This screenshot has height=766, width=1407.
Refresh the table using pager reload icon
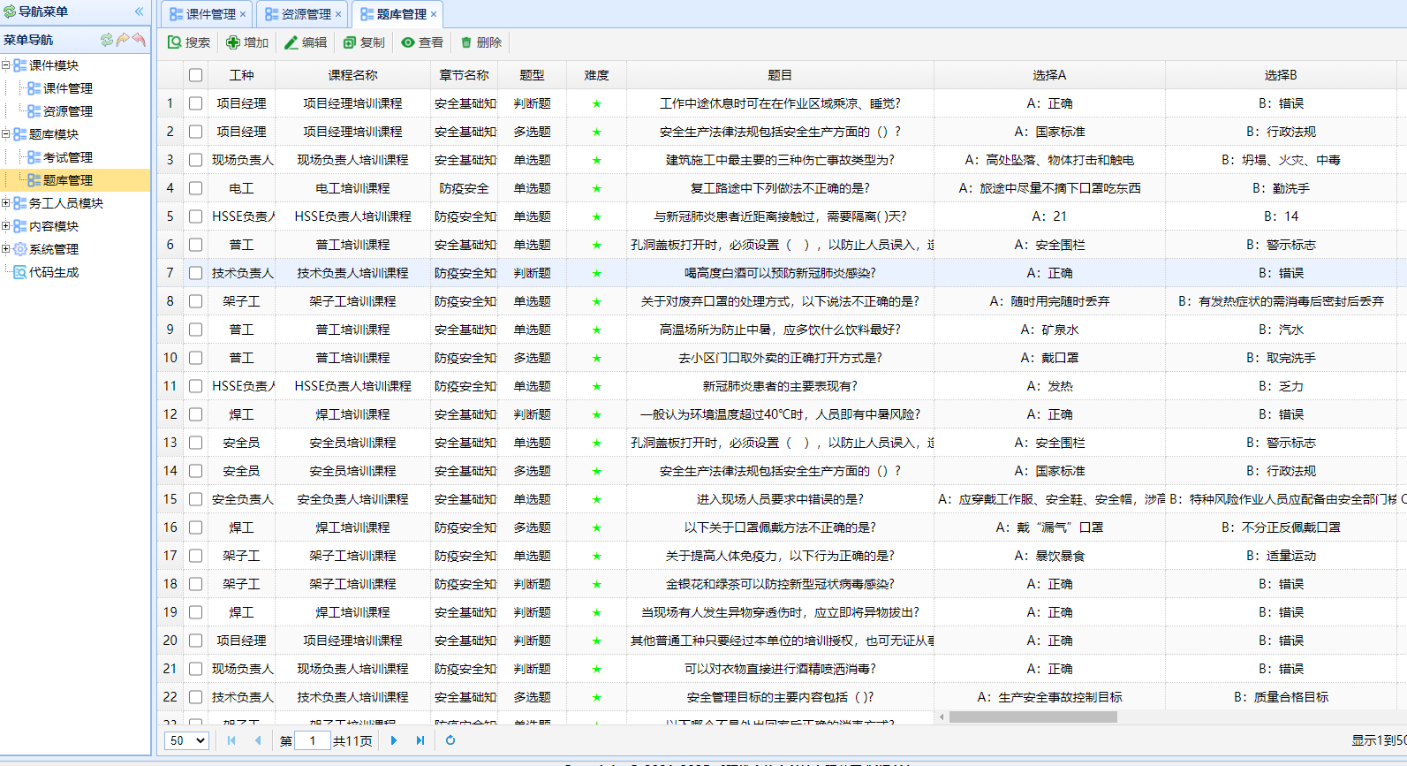(450, 740)
